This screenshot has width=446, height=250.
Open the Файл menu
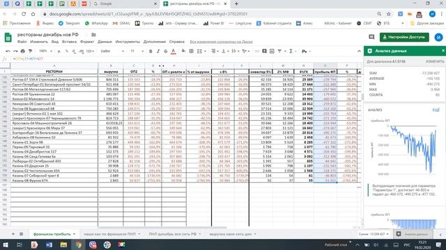tap(22, 42)
